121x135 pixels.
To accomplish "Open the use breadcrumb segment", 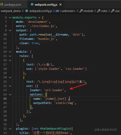I will (117, 11).
